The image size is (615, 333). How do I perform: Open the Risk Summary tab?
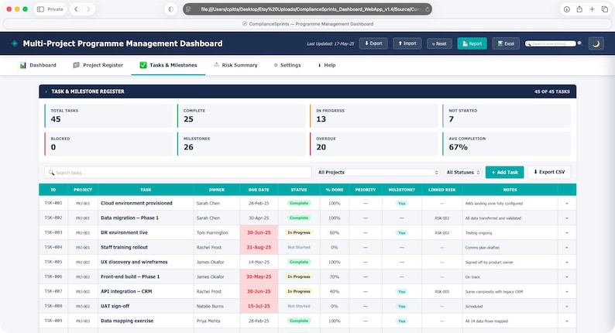(x=235, y=65)
